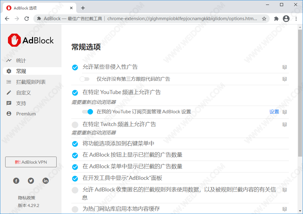The width and height of the screenshot is (303, 214).
Task: Uncheck 在 AdBlock 菜单中显示已拦截的广告数量
Action: [75, 167]
